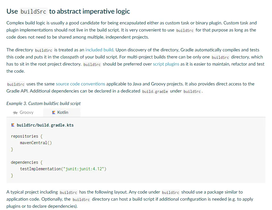Click the inline build.gradle code term

(155, 91)
